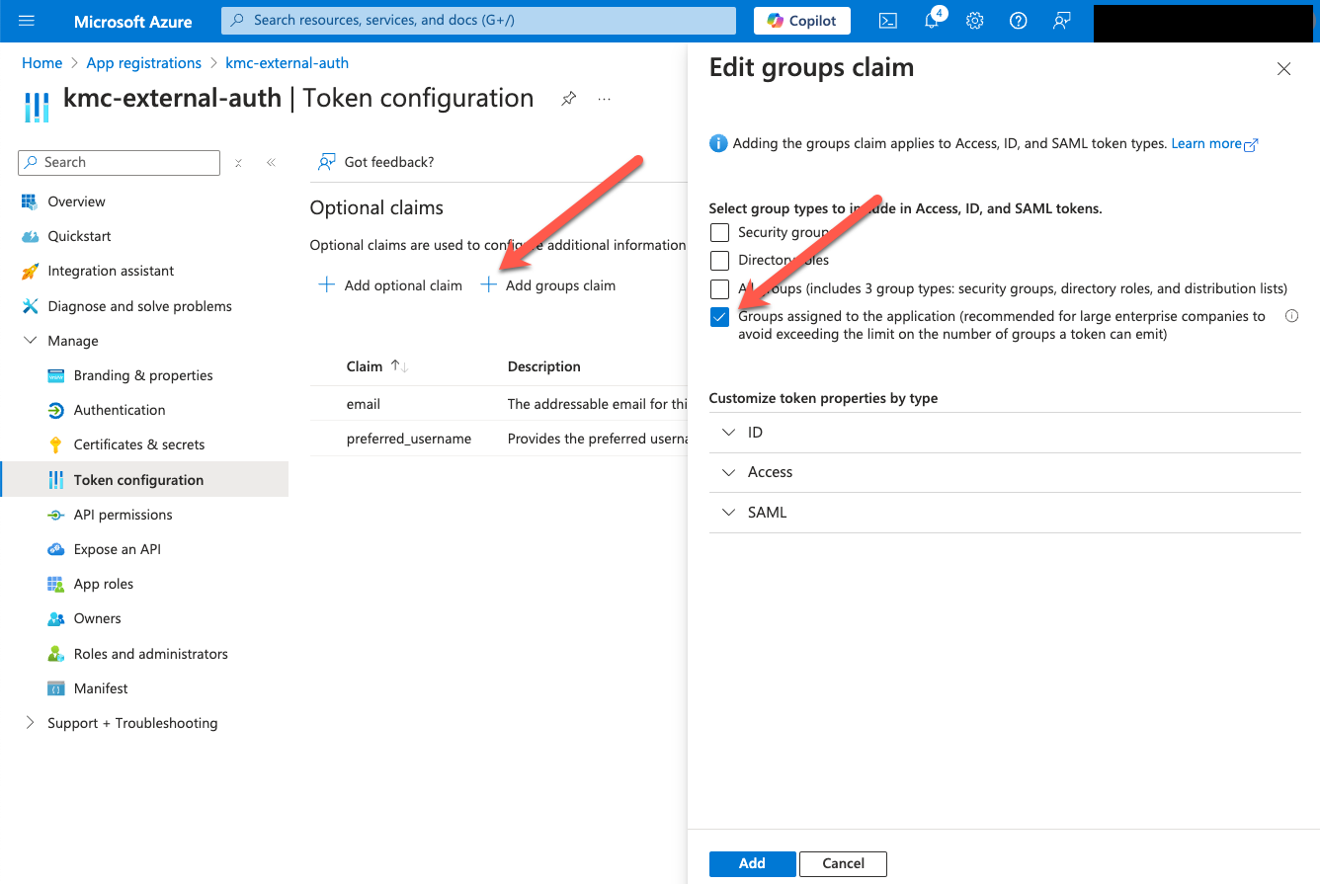
Task: Open the ellipsis more options menu
Action: click(604, 99)
